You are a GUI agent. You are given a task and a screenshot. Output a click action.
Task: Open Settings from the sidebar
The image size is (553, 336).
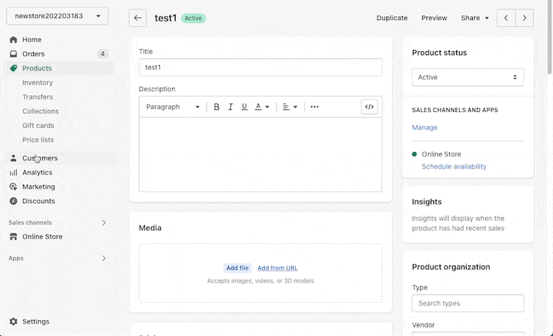pos(36,321)
